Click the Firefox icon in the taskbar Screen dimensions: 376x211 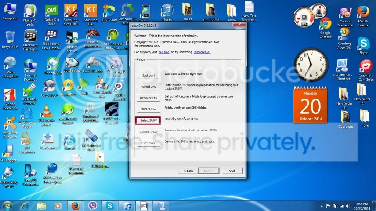tap(76, 205)
